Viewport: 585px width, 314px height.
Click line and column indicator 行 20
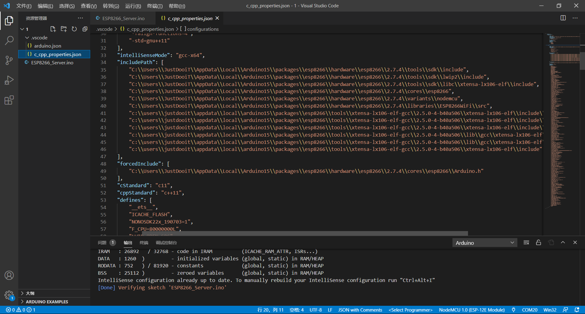(270, 310)
